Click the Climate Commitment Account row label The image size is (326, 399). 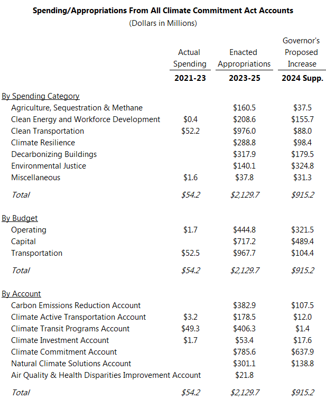click(64, 352)
